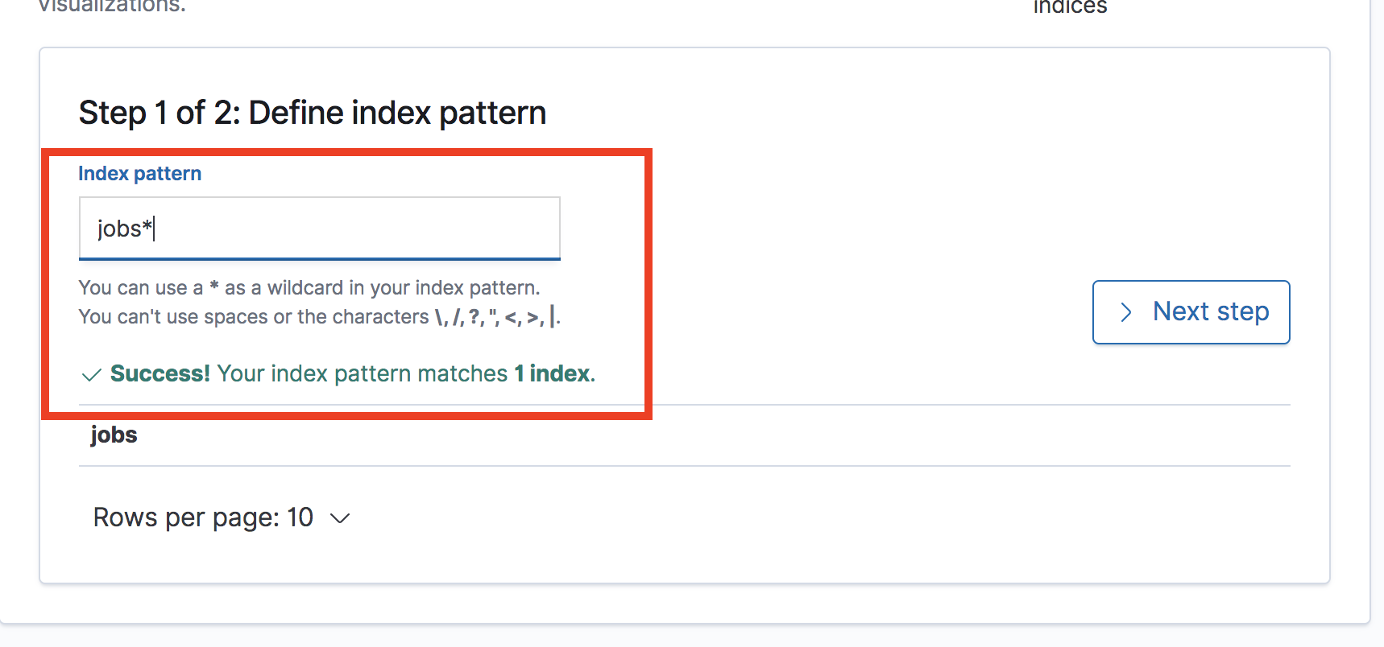Click the down chevron beside Rows per page
The height and width of the screenshot is (647, 1384).
pyautogui.click(x=340, y=518)
